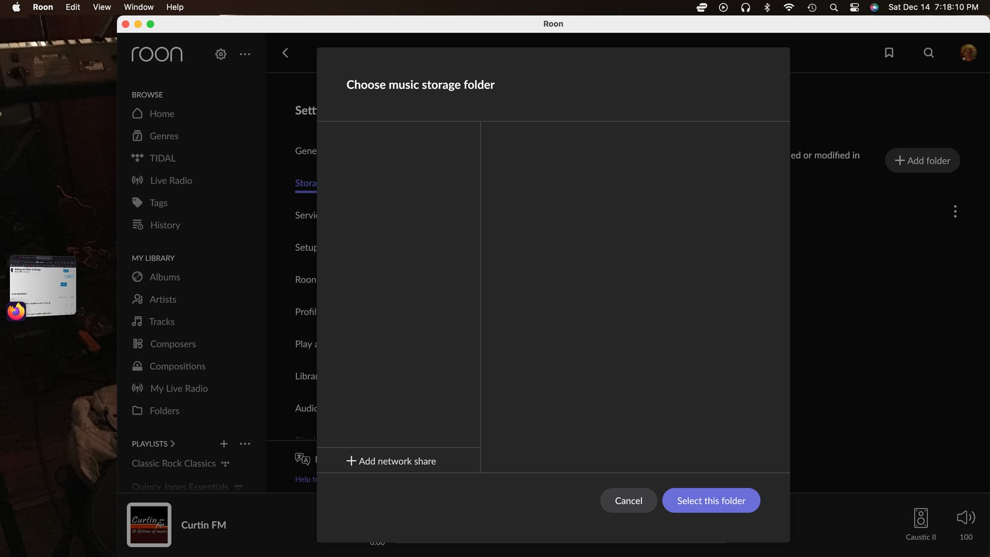The image size is (990, 557).
Task: Open Control Center in the menu bar
Action: tap(854, 7)
